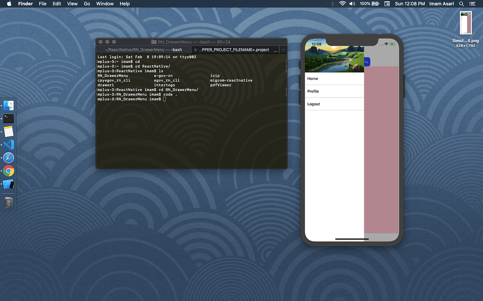This screenshot has height=301, width=483.
Task: Open the Window menu in the menu bar
Action: [x=105, y=4]
